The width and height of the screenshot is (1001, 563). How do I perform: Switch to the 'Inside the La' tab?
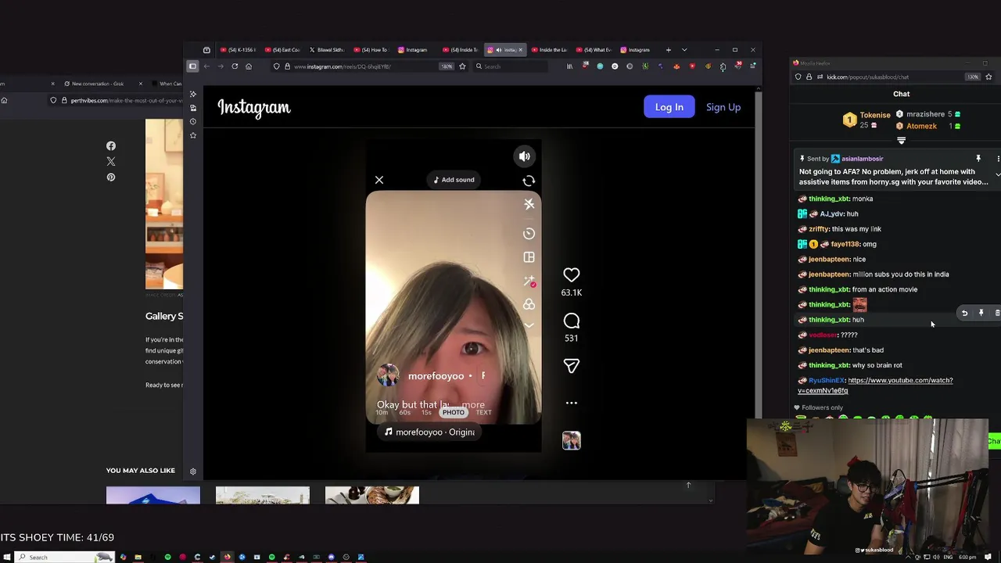[549, 50]
